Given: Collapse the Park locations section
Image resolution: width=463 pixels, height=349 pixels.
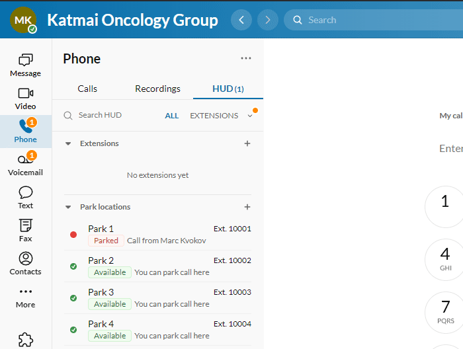Looking at the screenshot, I should point(68,207).
